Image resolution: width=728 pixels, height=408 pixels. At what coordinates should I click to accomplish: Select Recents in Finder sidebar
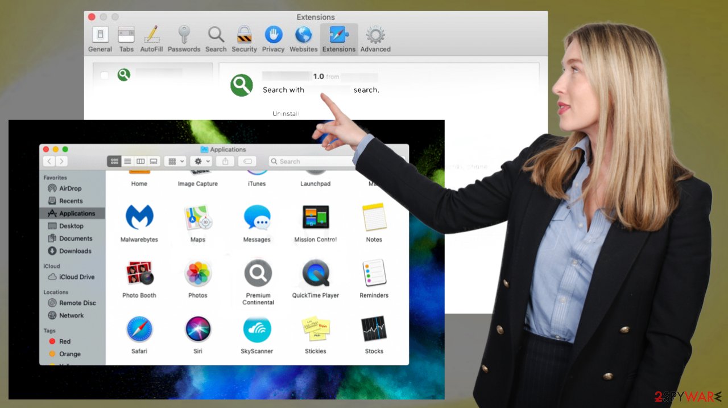point(71,201)
